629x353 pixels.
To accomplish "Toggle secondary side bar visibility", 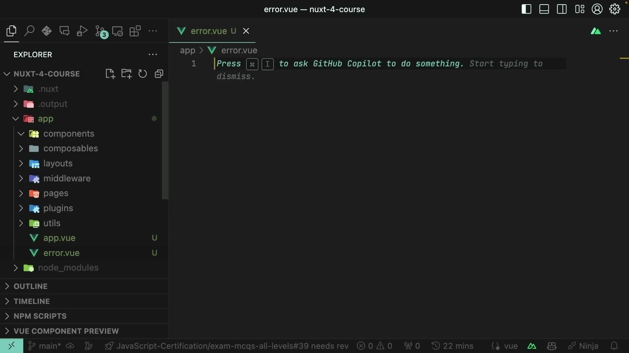I will point(562,9).
